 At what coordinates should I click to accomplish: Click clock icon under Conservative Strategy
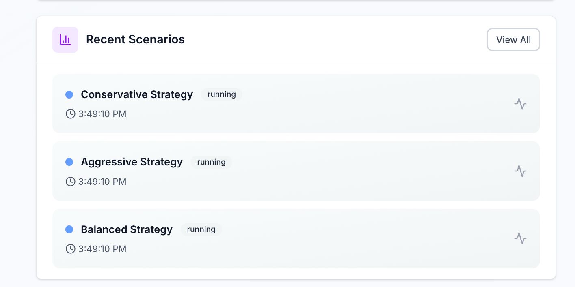[x=70, y=114]
